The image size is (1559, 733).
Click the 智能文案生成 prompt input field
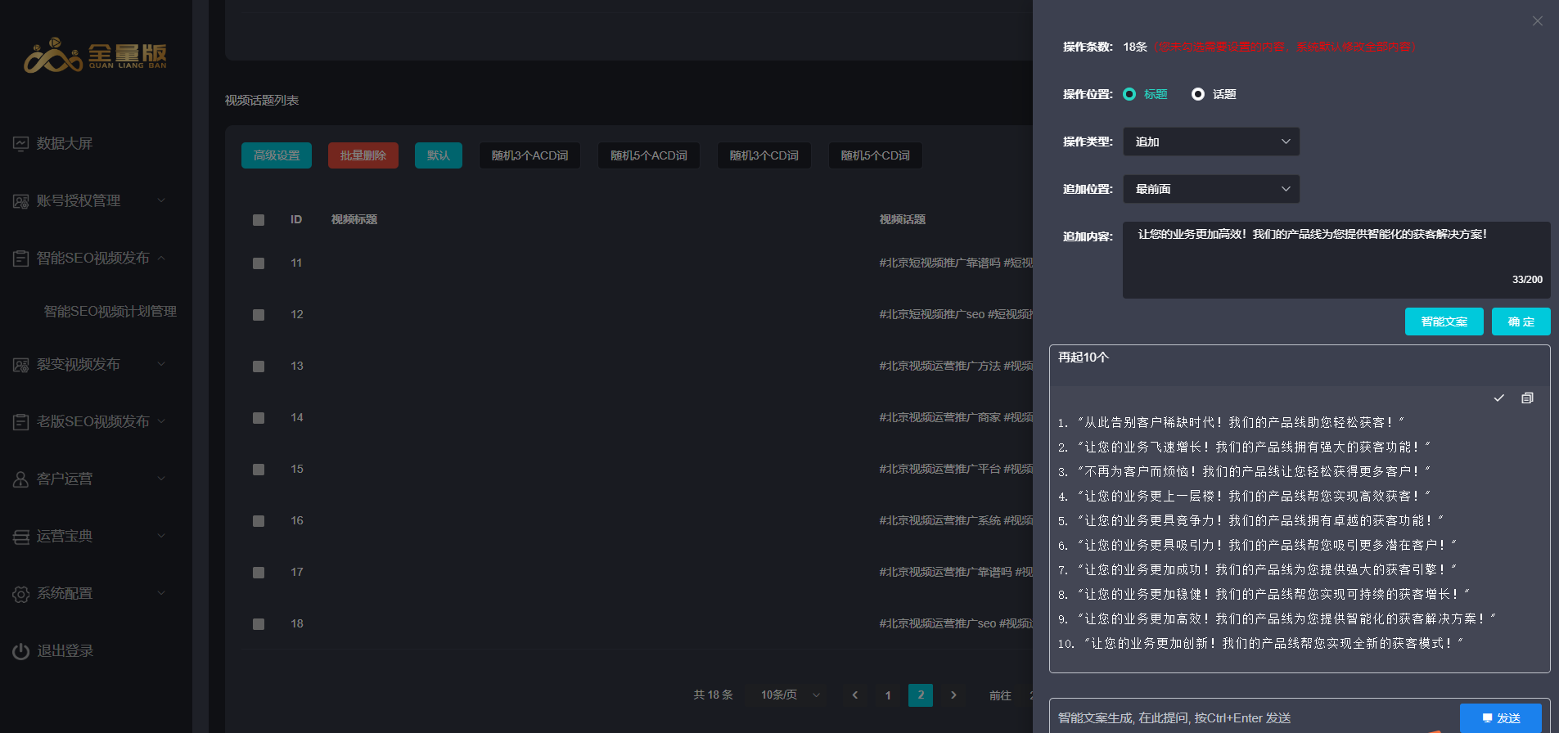(x=1256, y=717)
